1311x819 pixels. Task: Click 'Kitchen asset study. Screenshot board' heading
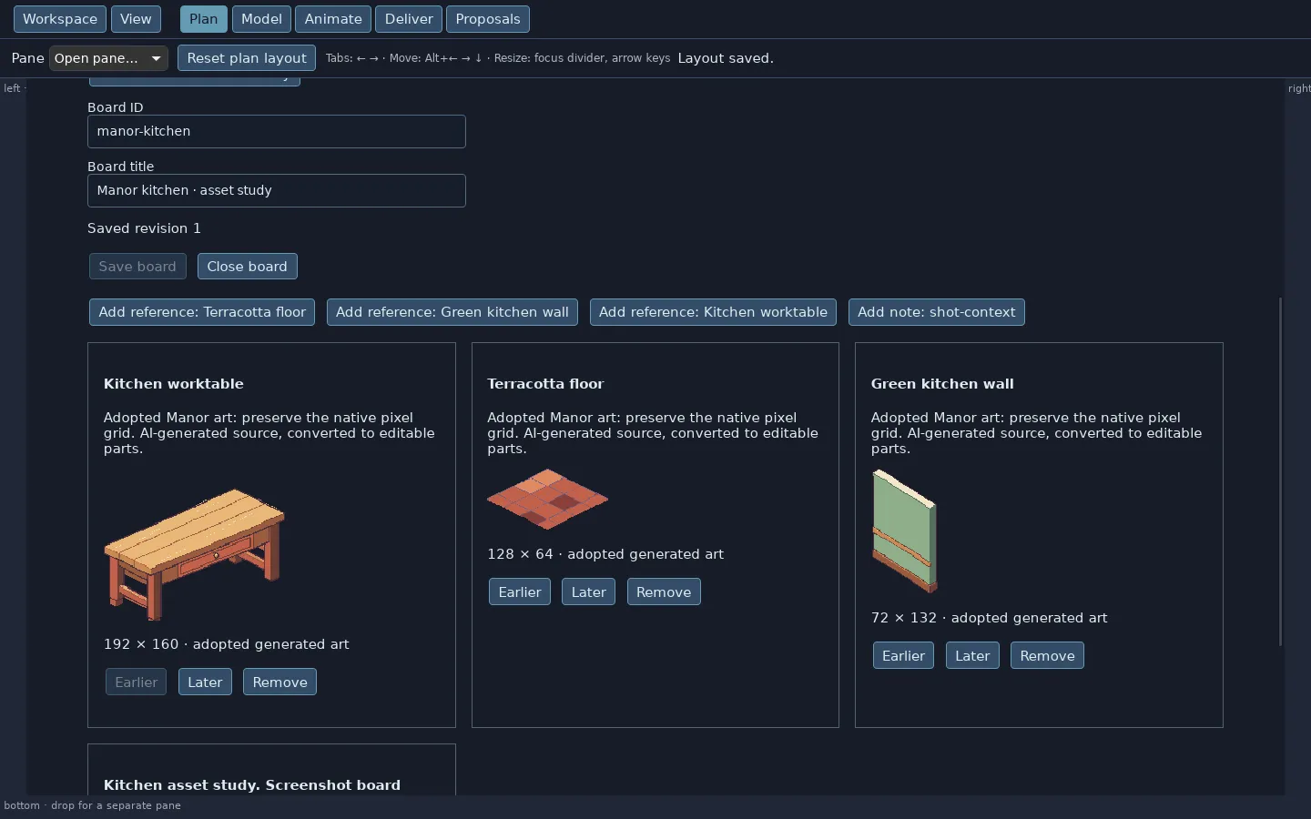[252, 785]
